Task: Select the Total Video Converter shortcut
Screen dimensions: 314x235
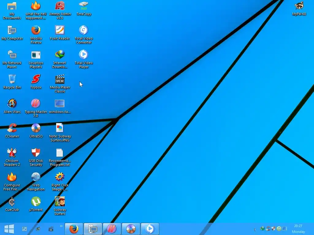Action: (84, 35)
